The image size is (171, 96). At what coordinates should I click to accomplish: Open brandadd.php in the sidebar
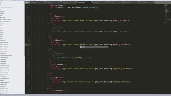(x=5, y=43)
